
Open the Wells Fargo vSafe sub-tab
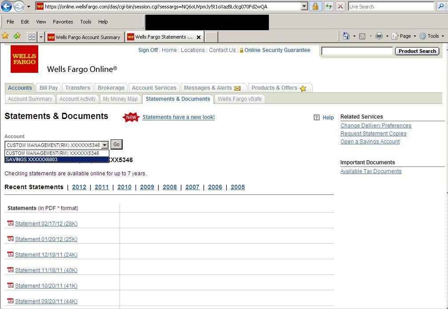[x=240, y=99]
